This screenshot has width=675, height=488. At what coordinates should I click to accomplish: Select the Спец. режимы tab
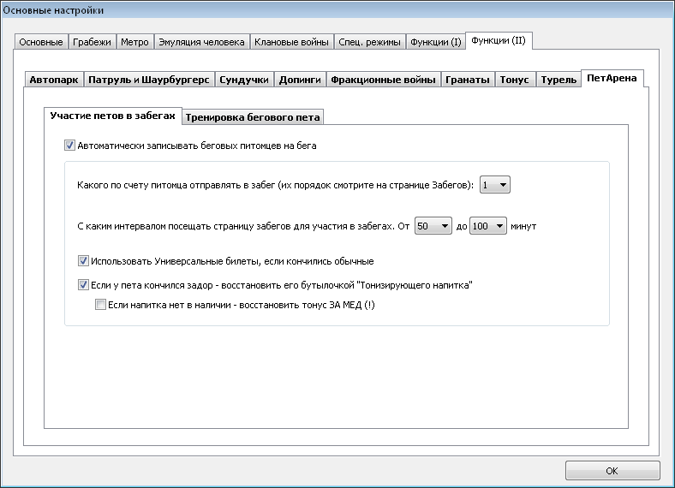(369, 42)
